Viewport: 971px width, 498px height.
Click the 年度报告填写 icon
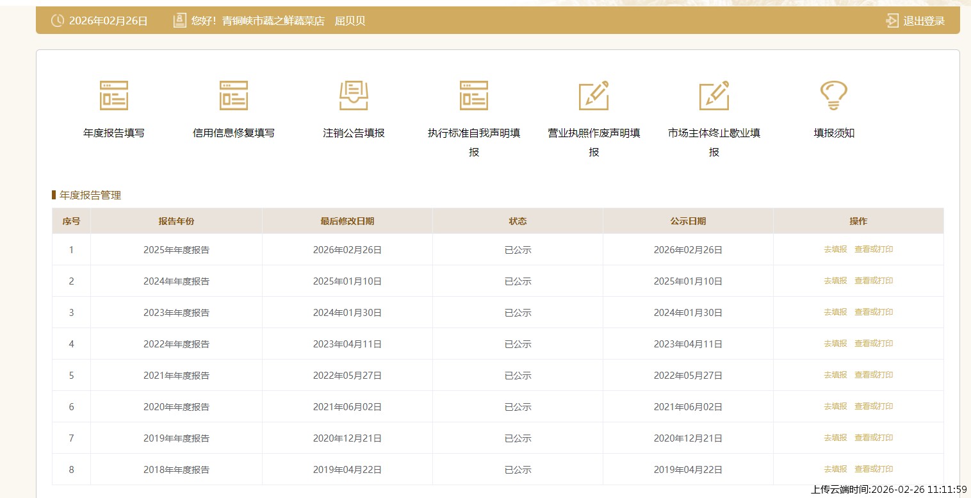click(114, 95)
